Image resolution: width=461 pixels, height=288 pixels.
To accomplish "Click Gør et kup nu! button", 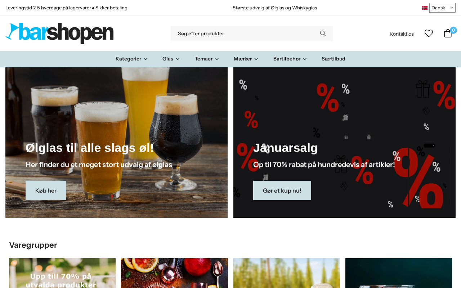I will [x=282, y=190].
